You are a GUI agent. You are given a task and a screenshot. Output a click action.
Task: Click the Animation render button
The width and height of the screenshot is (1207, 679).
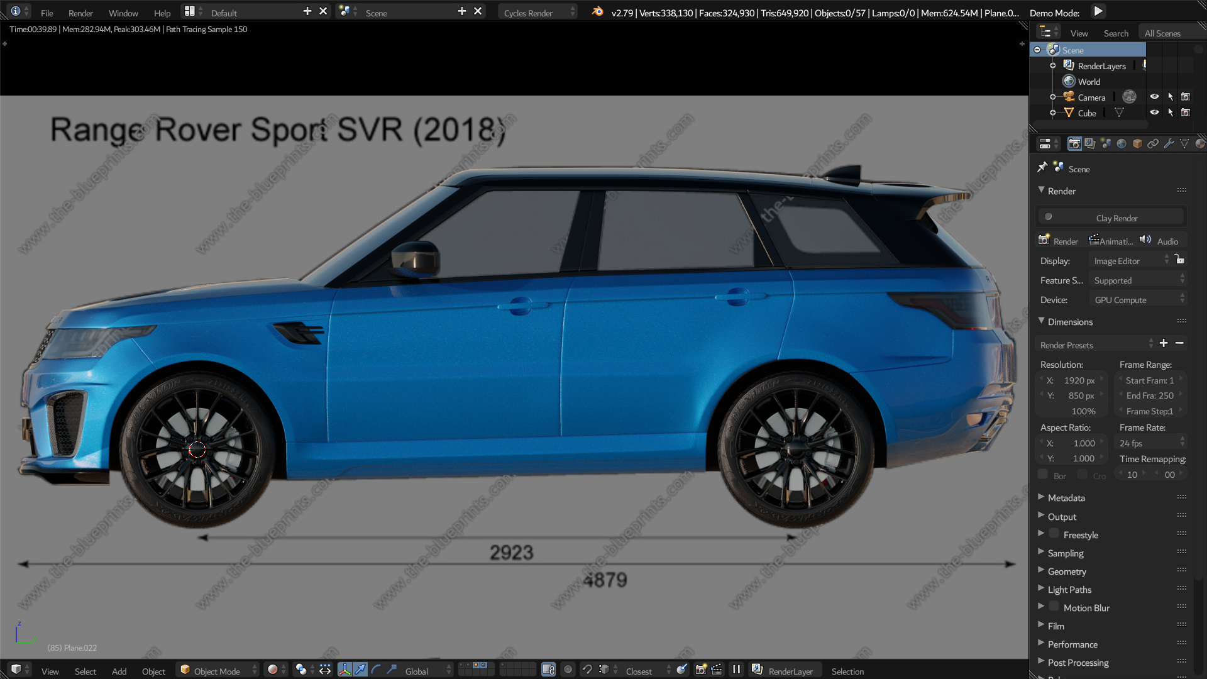pos(1111,241)
